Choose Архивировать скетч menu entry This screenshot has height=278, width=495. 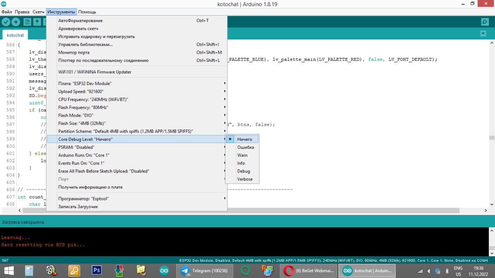[137, 29]
